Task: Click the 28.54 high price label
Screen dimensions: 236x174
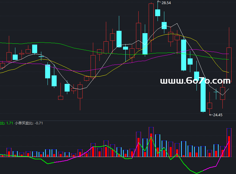Action: pyautogui.click(x=166, y=3)
